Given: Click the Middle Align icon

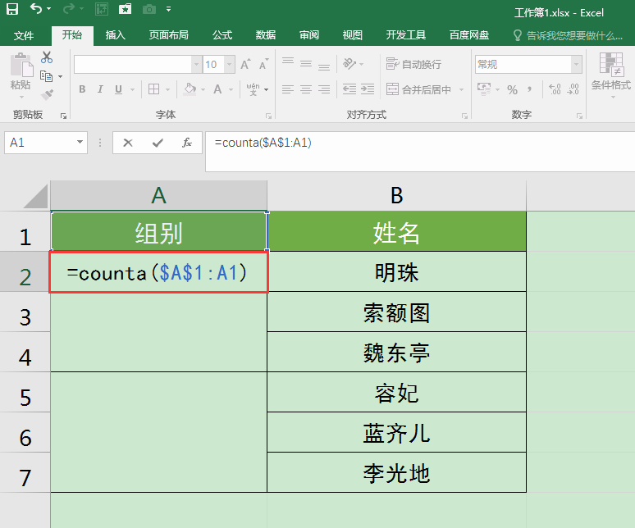Looking at the screenshot, I should tap(306, 63).
